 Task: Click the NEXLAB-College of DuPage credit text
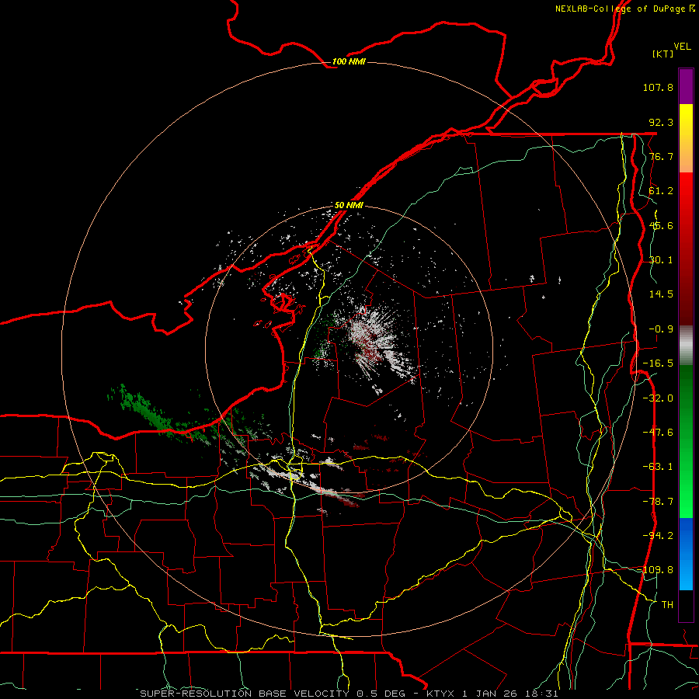pos(625,9)
